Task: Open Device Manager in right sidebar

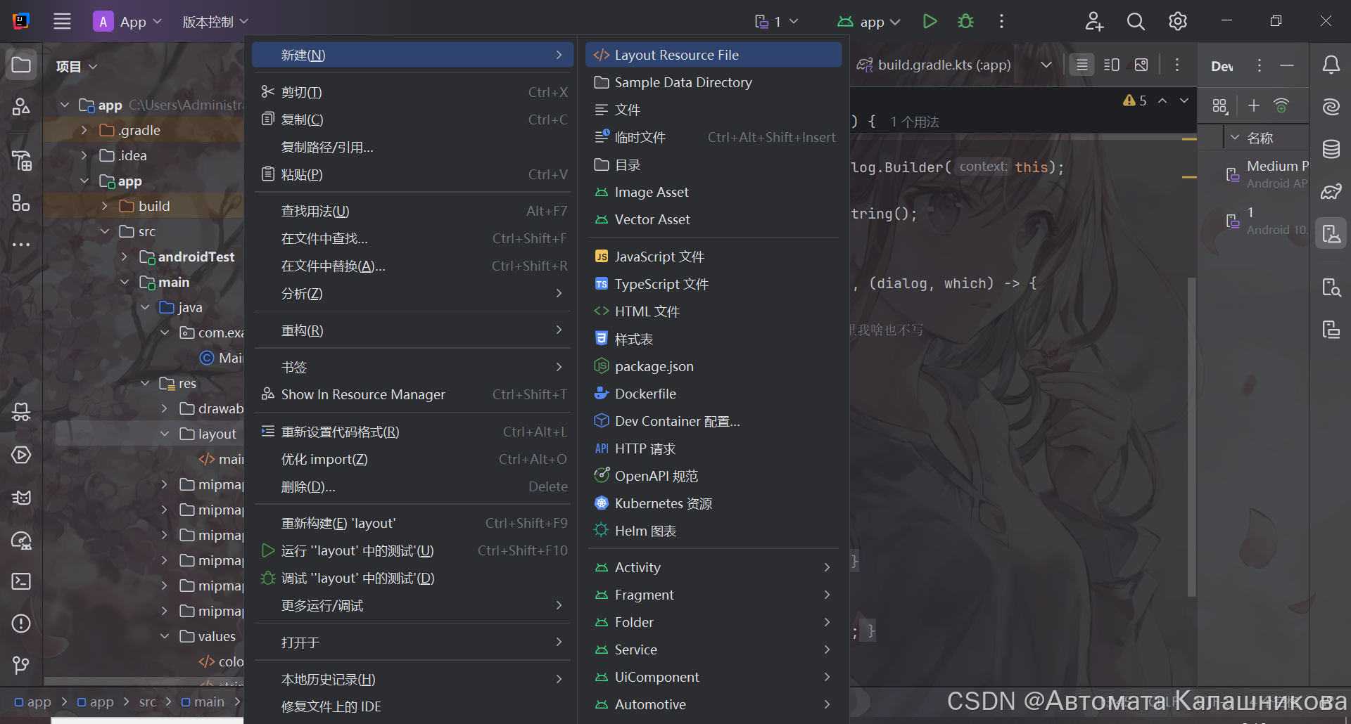Action: [1331, 233]
